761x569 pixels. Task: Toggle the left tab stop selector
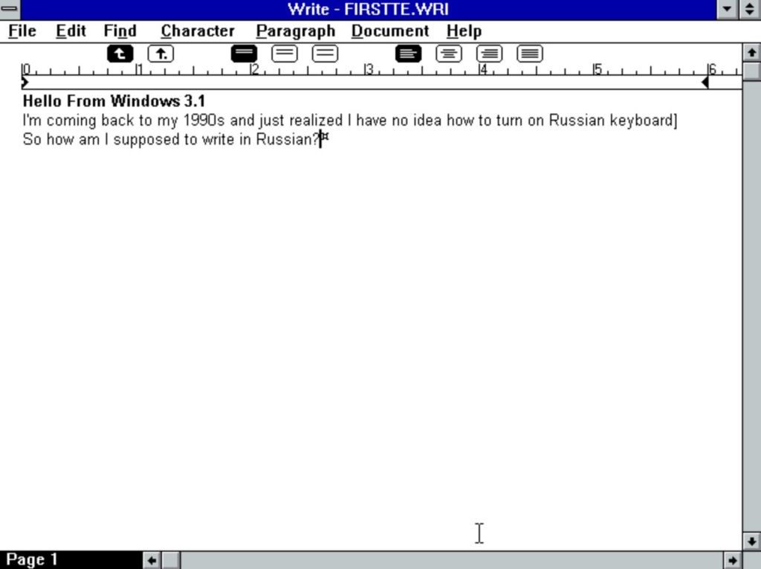tap(120, 53)
